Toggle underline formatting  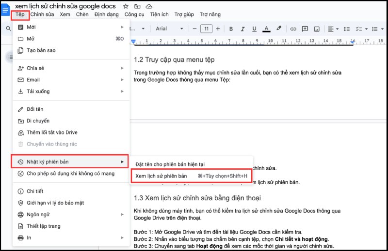coord(254,29)
